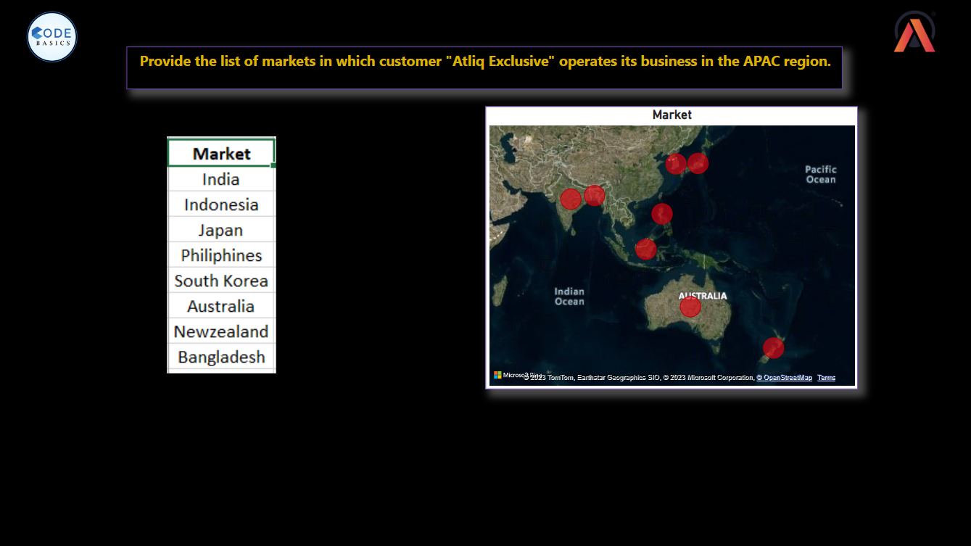Select the Bangladesh bubble on the map

pyautogui.click(x=595, y=195)
